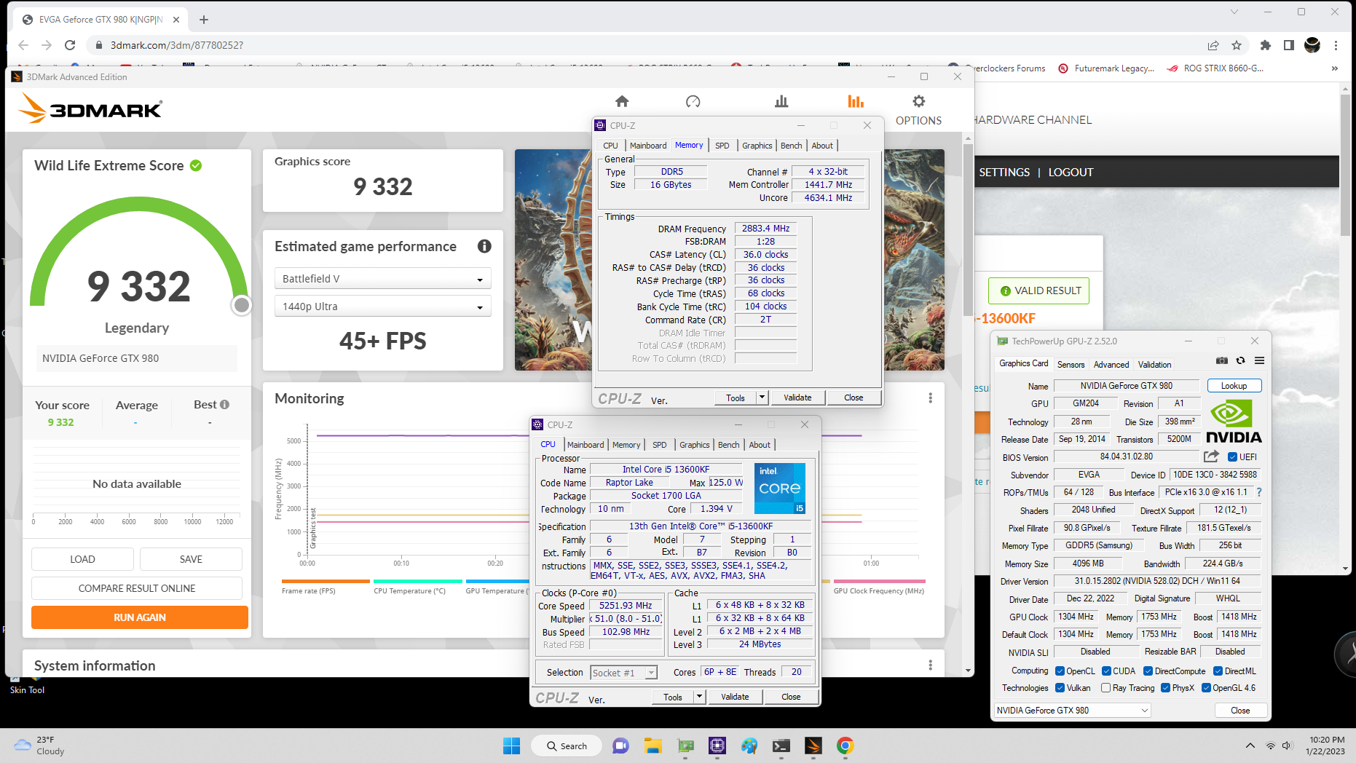Click the Chrome address bar URL

(x=177, y=45)
